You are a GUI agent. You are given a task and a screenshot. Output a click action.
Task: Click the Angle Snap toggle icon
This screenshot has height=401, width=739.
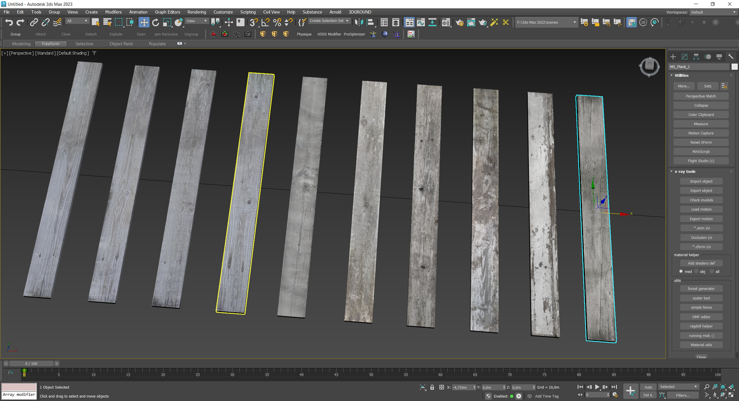(265, 22)
